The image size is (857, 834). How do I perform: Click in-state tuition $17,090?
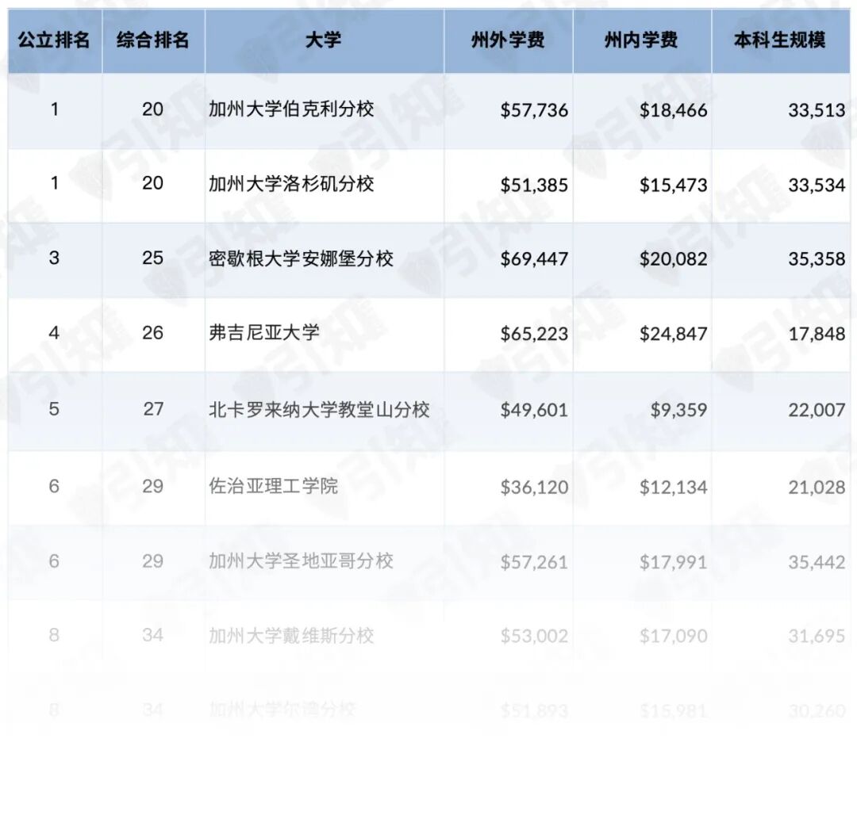pos(674,637)
